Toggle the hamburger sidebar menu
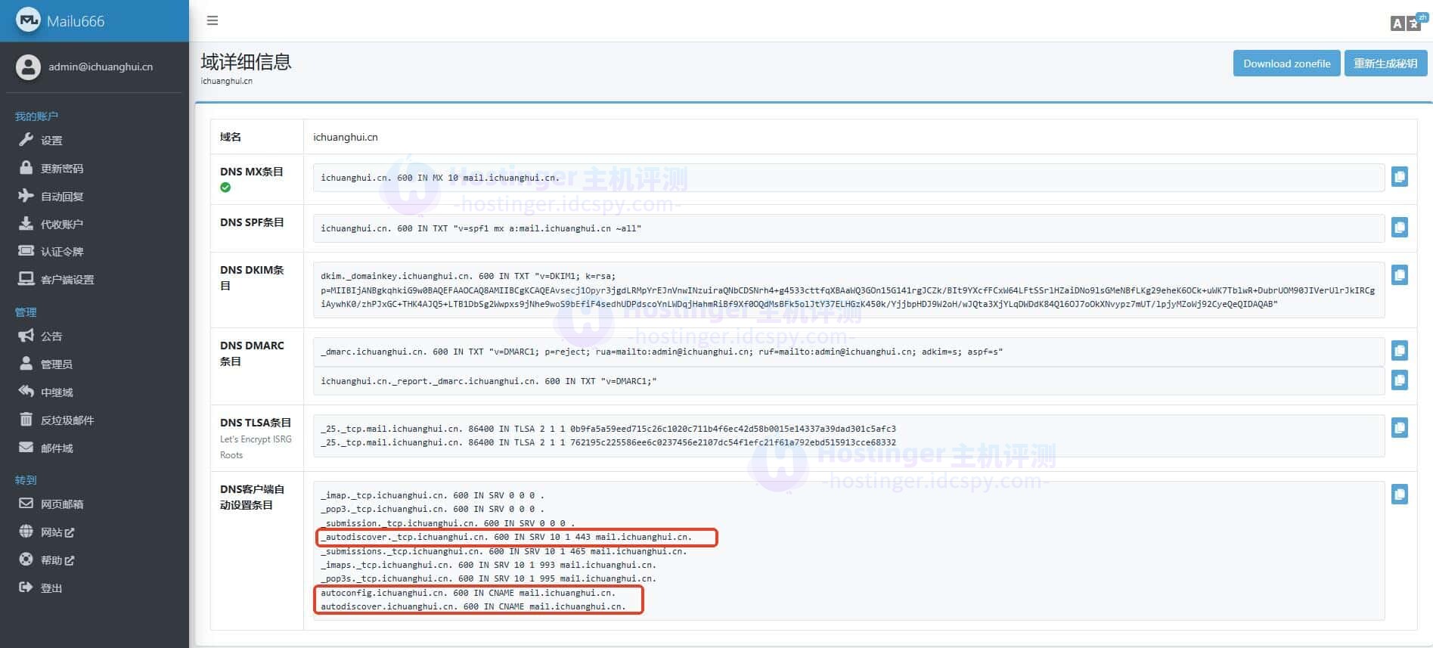This screenshot has height=648, width=1433. point(212,20)
